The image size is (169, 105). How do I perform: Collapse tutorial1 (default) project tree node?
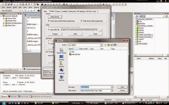pos(1,16)
